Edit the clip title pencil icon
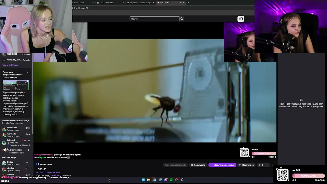Screen dimensions: 327x184 [x=45, y=169]
